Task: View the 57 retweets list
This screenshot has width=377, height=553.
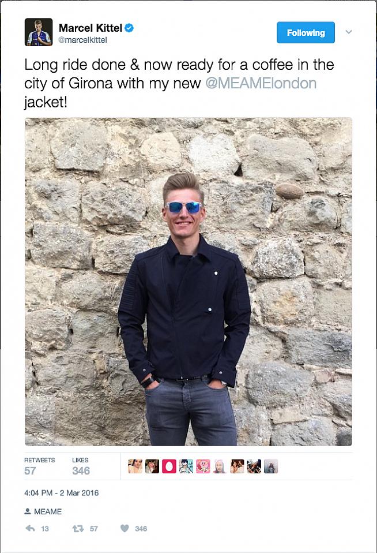Action: 39,466
